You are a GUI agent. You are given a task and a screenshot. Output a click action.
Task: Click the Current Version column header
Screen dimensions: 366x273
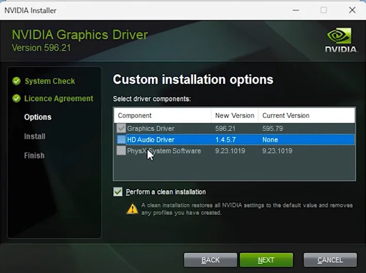(285, 116)
